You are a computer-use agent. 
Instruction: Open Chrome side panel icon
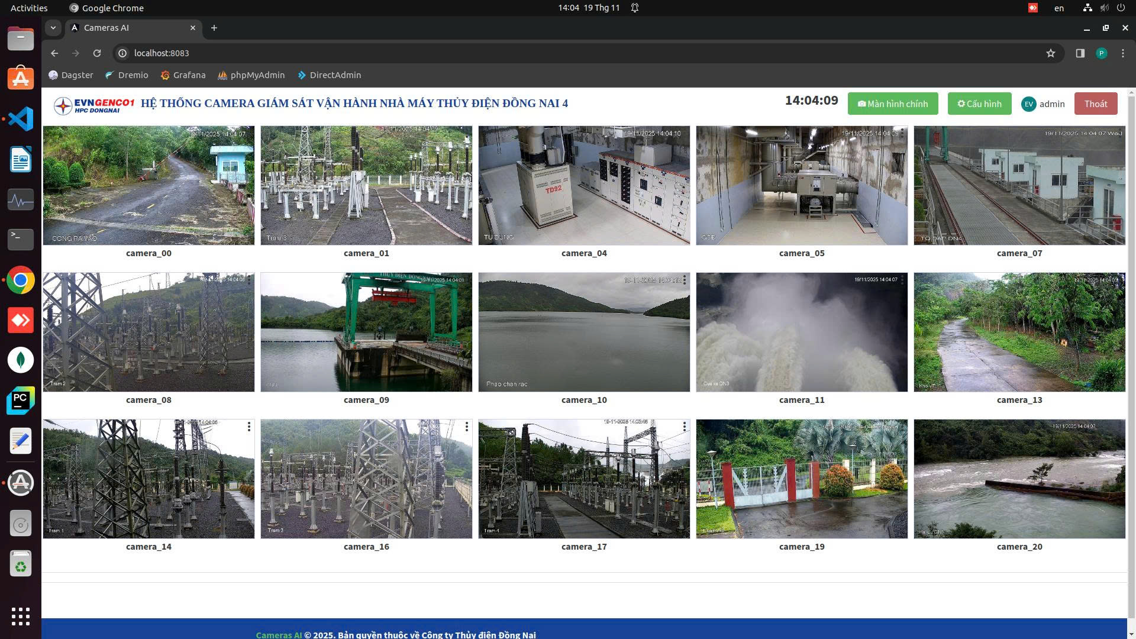click(1080, 53)
